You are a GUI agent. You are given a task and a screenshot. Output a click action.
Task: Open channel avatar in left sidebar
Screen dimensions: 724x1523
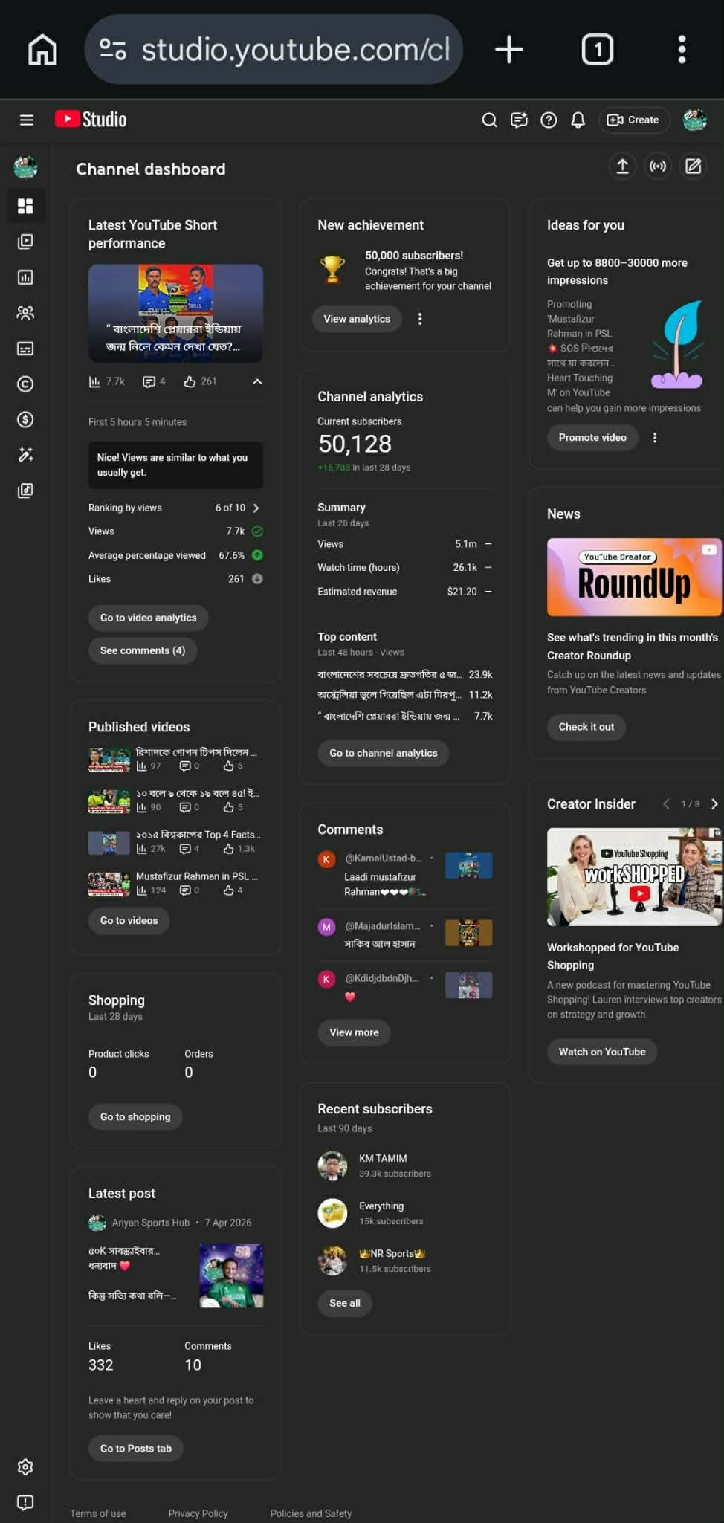tap(26, 167)
